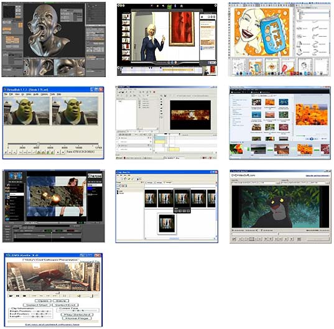Open the File menu in VirtualDub

click(x=6, y=94)
